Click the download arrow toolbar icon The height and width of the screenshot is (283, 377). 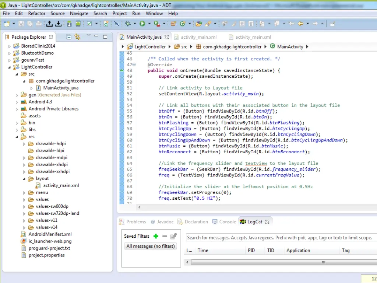[59, 24]
